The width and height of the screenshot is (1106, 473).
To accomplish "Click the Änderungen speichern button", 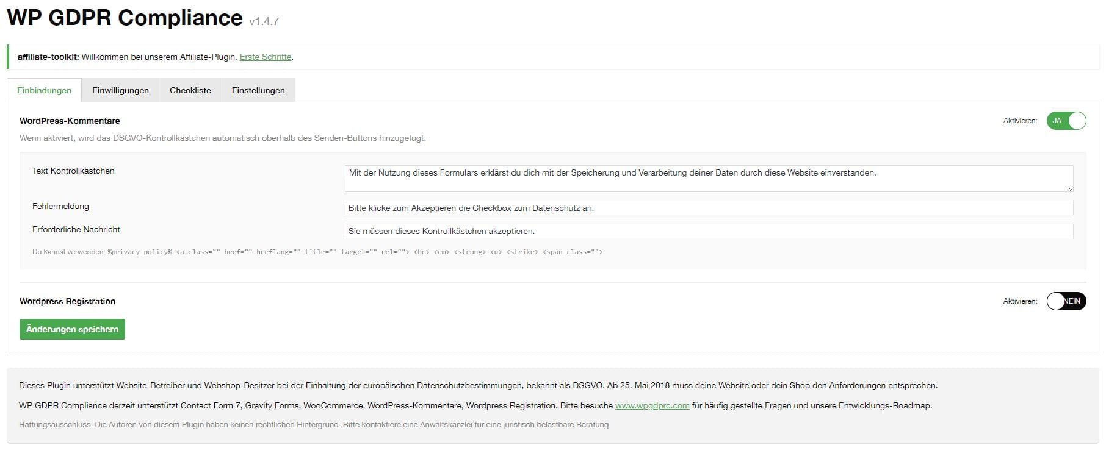I will coord(72,329).
